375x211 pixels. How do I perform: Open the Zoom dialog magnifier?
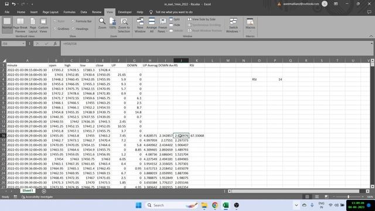102,23
